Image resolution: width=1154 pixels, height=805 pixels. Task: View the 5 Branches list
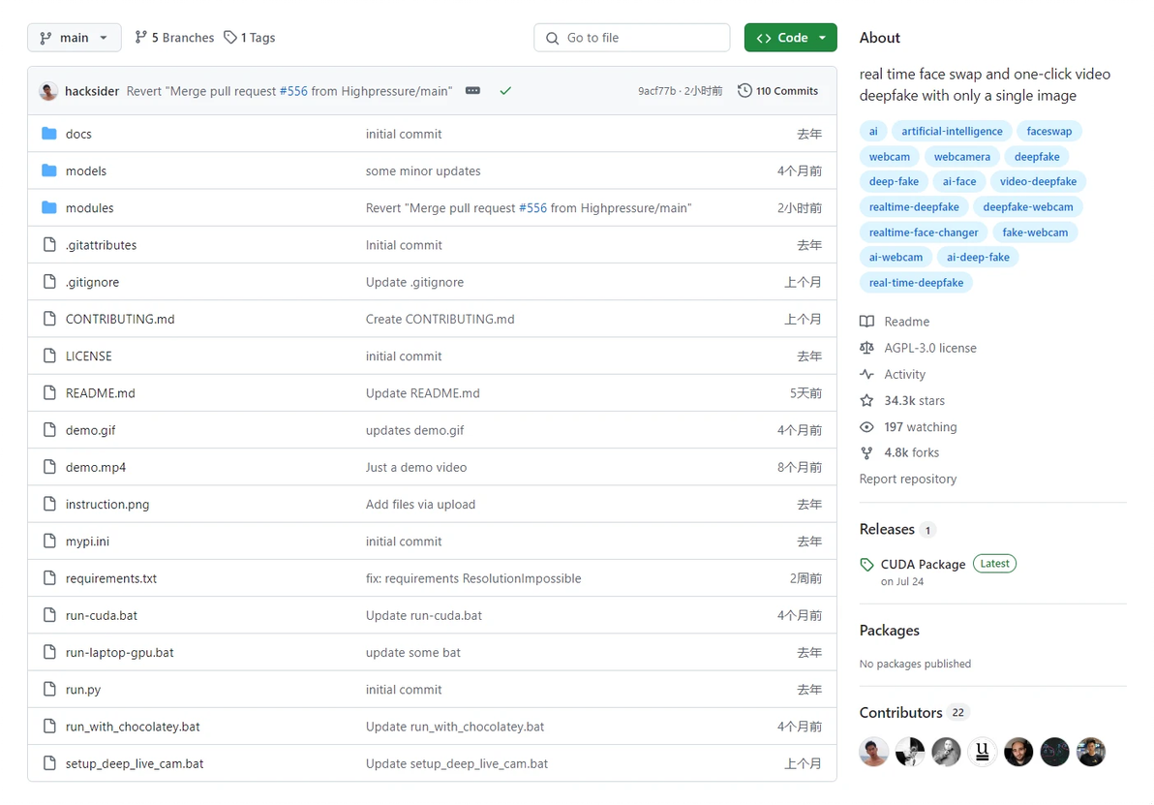tap(174, 38)
